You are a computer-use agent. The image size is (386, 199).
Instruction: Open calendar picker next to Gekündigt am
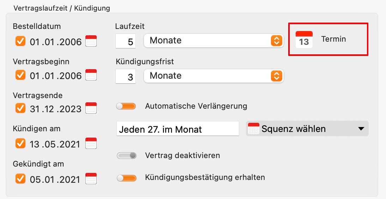click(x=91, y=179)
